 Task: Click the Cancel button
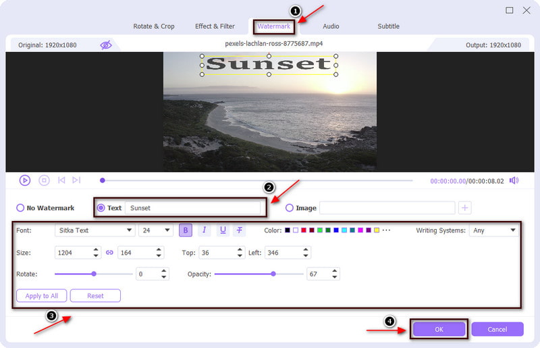(497, 329)
